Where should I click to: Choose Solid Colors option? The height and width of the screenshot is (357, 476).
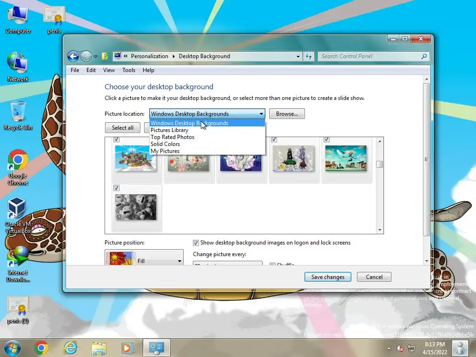click(x=207, y=144)
